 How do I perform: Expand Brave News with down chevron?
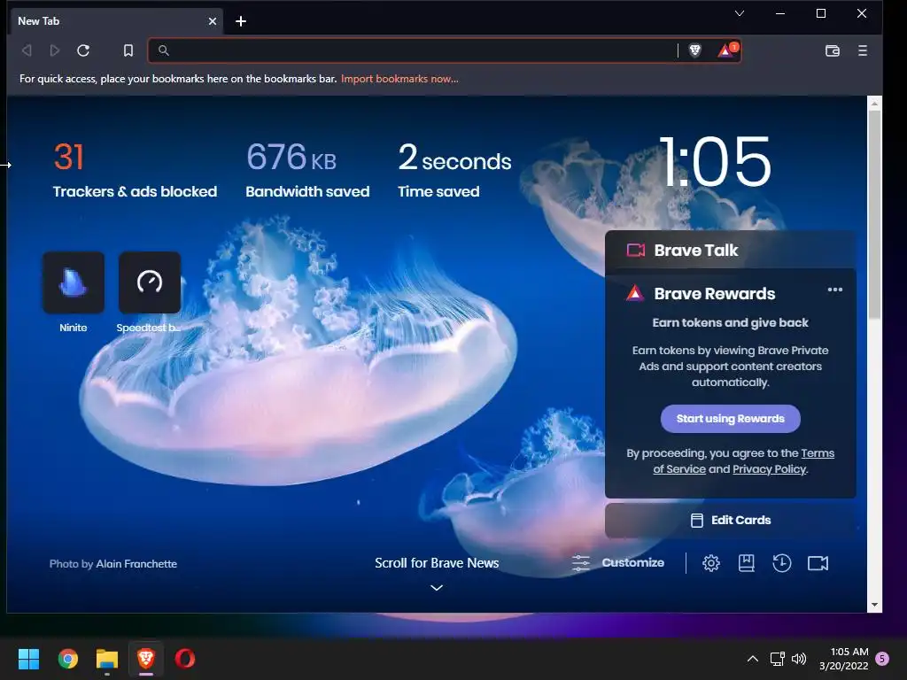pos(437,588)
